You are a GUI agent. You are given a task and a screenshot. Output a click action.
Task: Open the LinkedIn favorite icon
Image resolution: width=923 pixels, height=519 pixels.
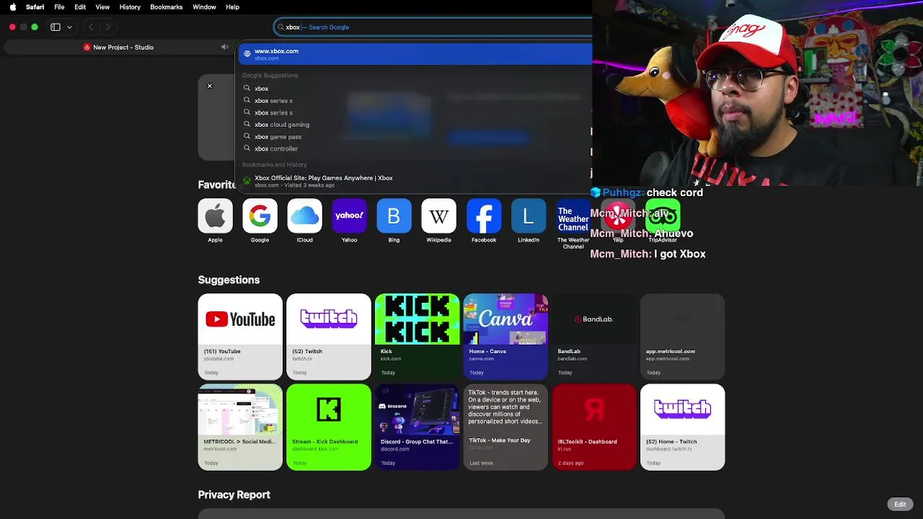coord(528,216)
